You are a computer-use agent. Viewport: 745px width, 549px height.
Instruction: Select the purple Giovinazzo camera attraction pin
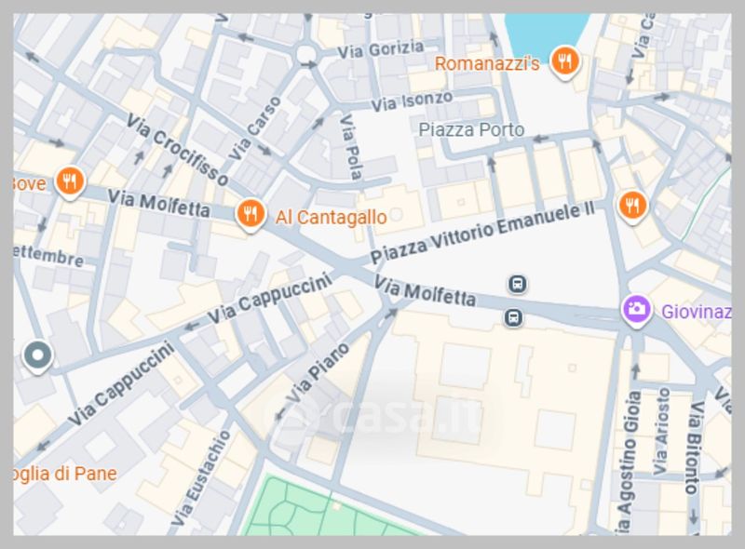click(637, 311)
